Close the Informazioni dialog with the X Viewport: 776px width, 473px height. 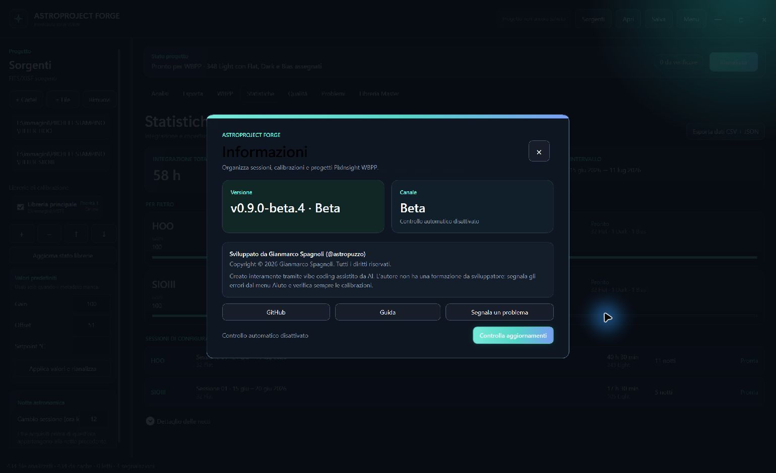pos(539,151)
